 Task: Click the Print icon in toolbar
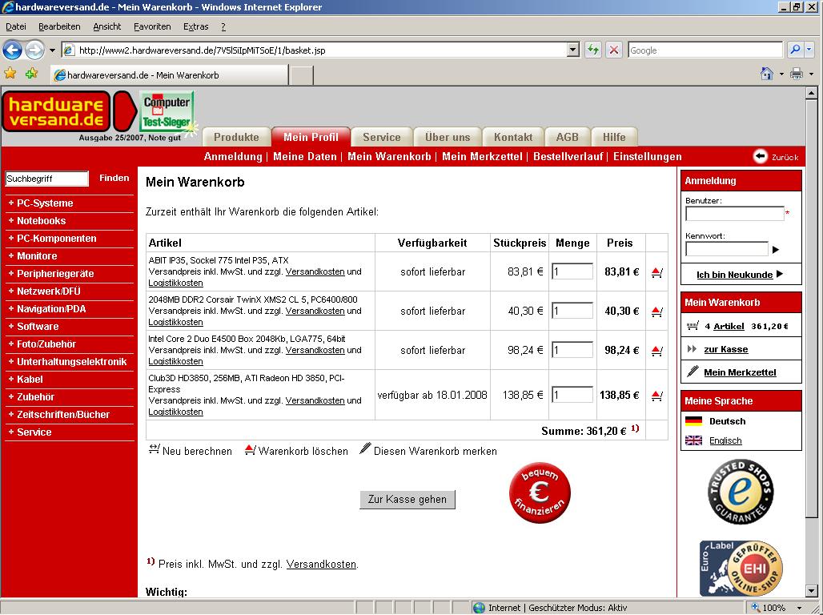pyautogui.click(x=797, y=74)
